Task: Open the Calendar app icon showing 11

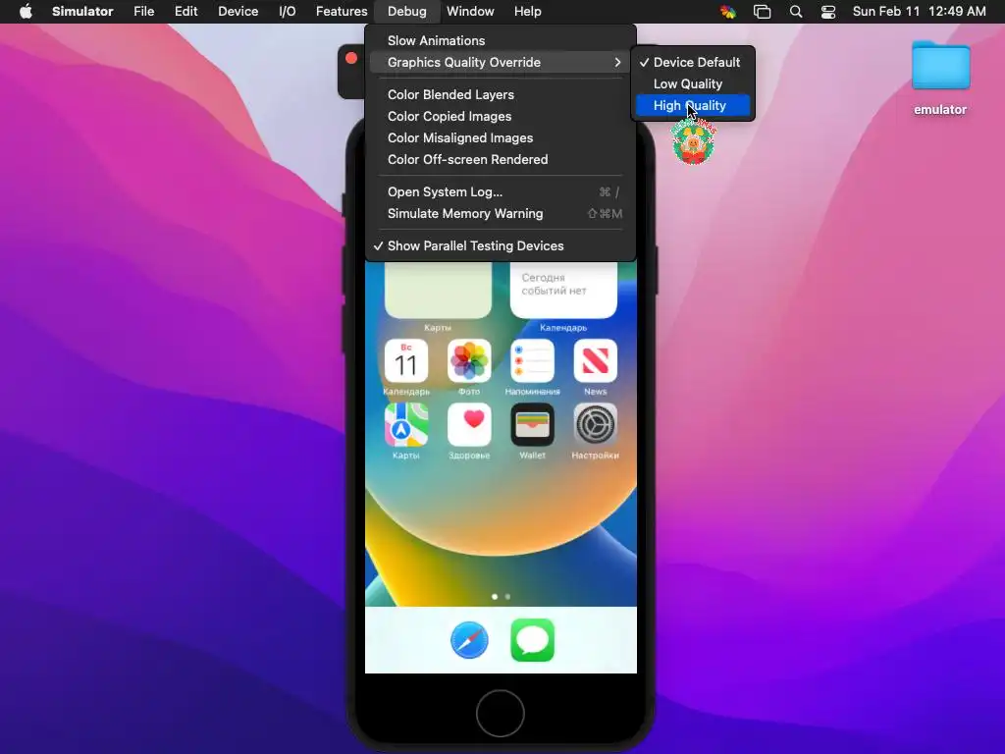Action: coord(405,360)
